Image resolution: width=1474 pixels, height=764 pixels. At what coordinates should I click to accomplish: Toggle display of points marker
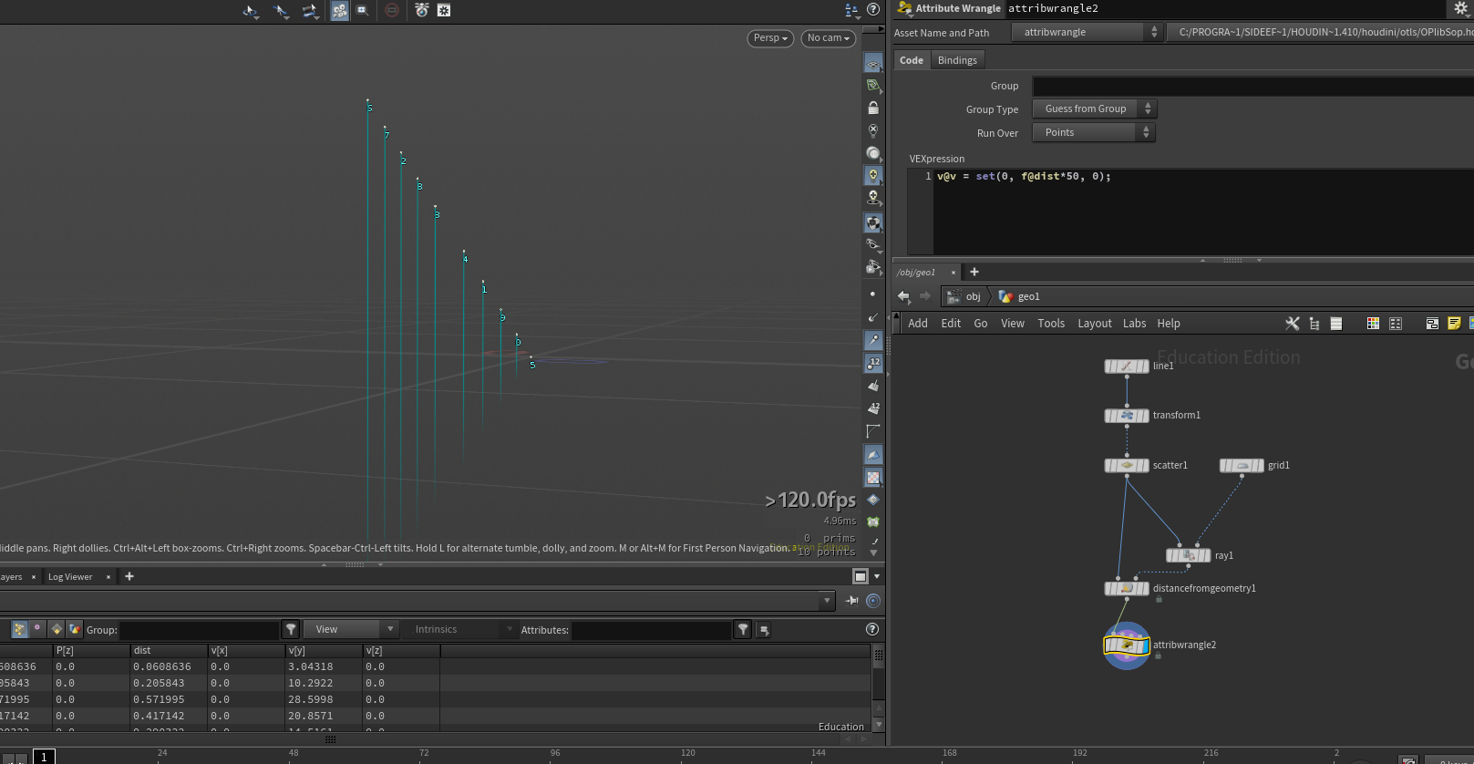click(873, 294)
